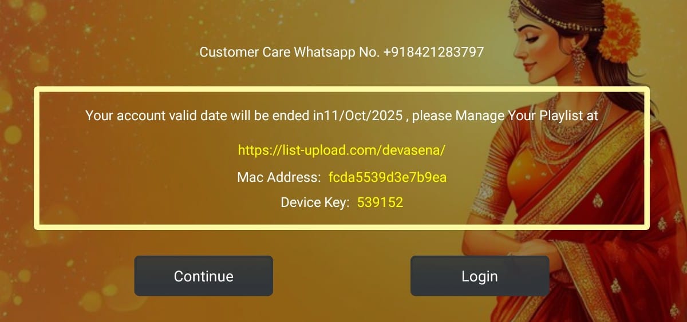Click the woman's dangling earring
Image resolution: width=687 pixels, height=322 pixels.
(577, 62)
